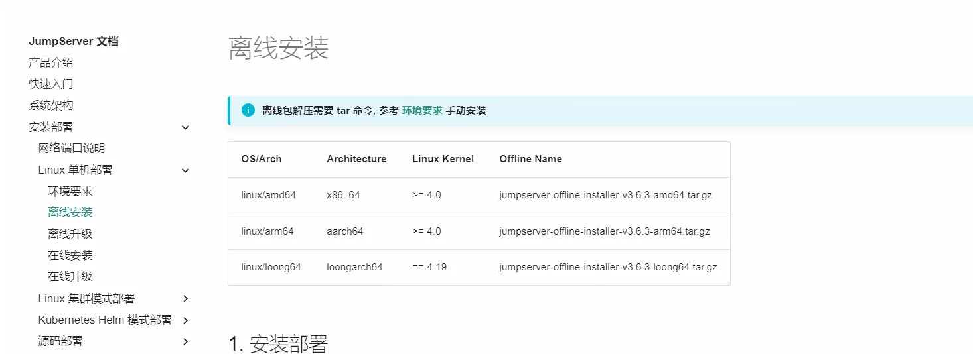Select Linux 集群模式部署 sidebar item
Viewport: 973px width, 354px height.
click(86, 298)
